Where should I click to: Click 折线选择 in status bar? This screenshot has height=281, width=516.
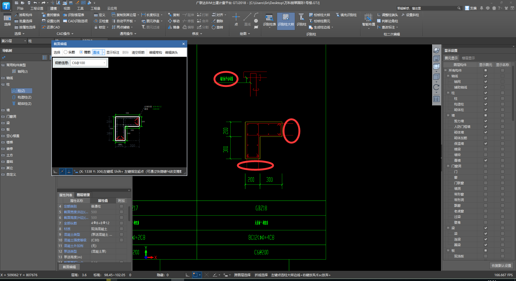tap(261, 275)
